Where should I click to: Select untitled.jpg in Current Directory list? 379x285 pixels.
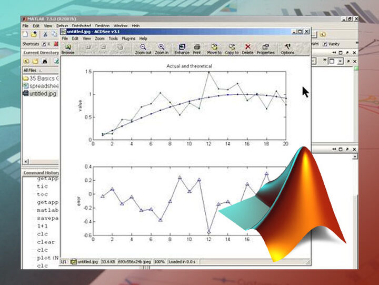click(42, 93)
